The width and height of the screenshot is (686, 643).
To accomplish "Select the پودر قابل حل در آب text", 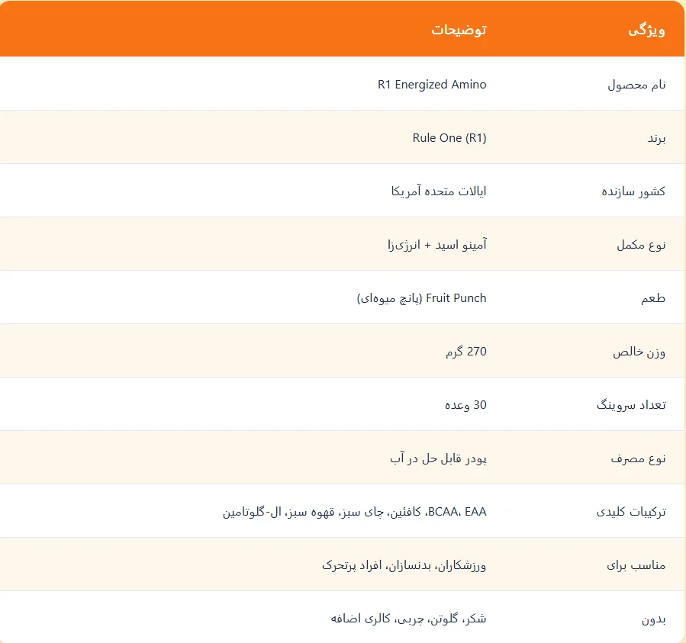I will point(438,458).
